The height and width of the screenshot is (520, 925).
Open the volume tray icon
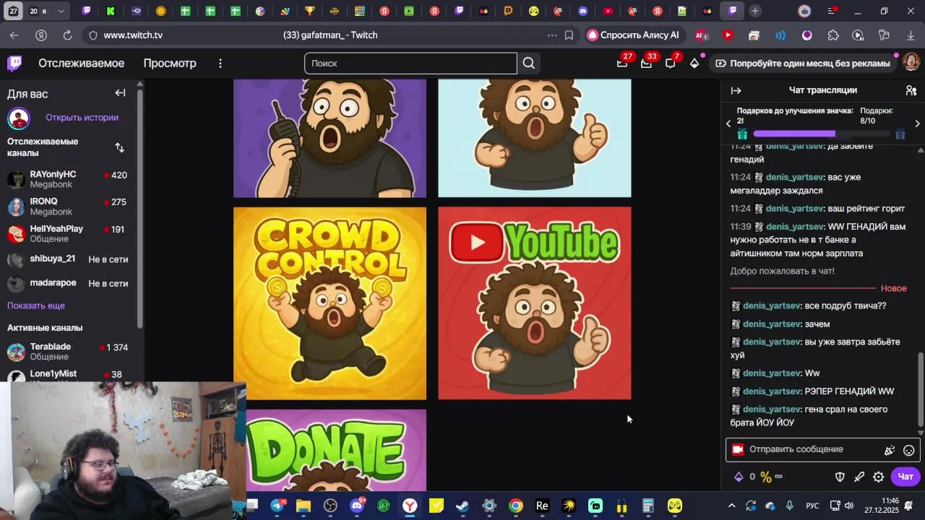coord(849,506)
